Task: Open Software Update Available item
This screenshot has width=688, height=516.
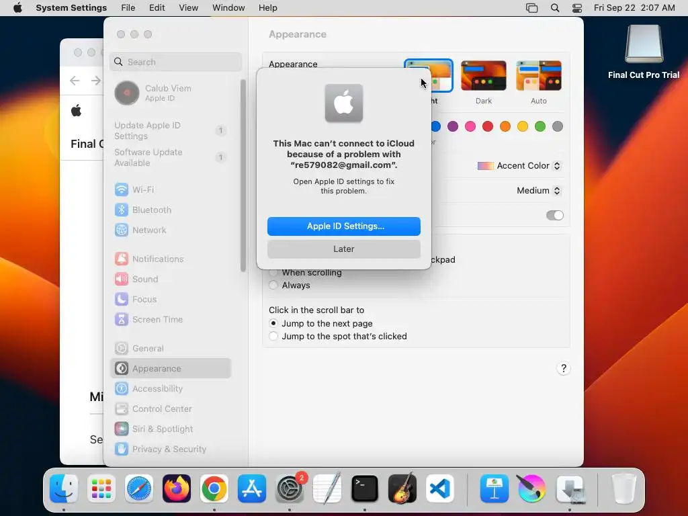Action: tap(171, 157)
